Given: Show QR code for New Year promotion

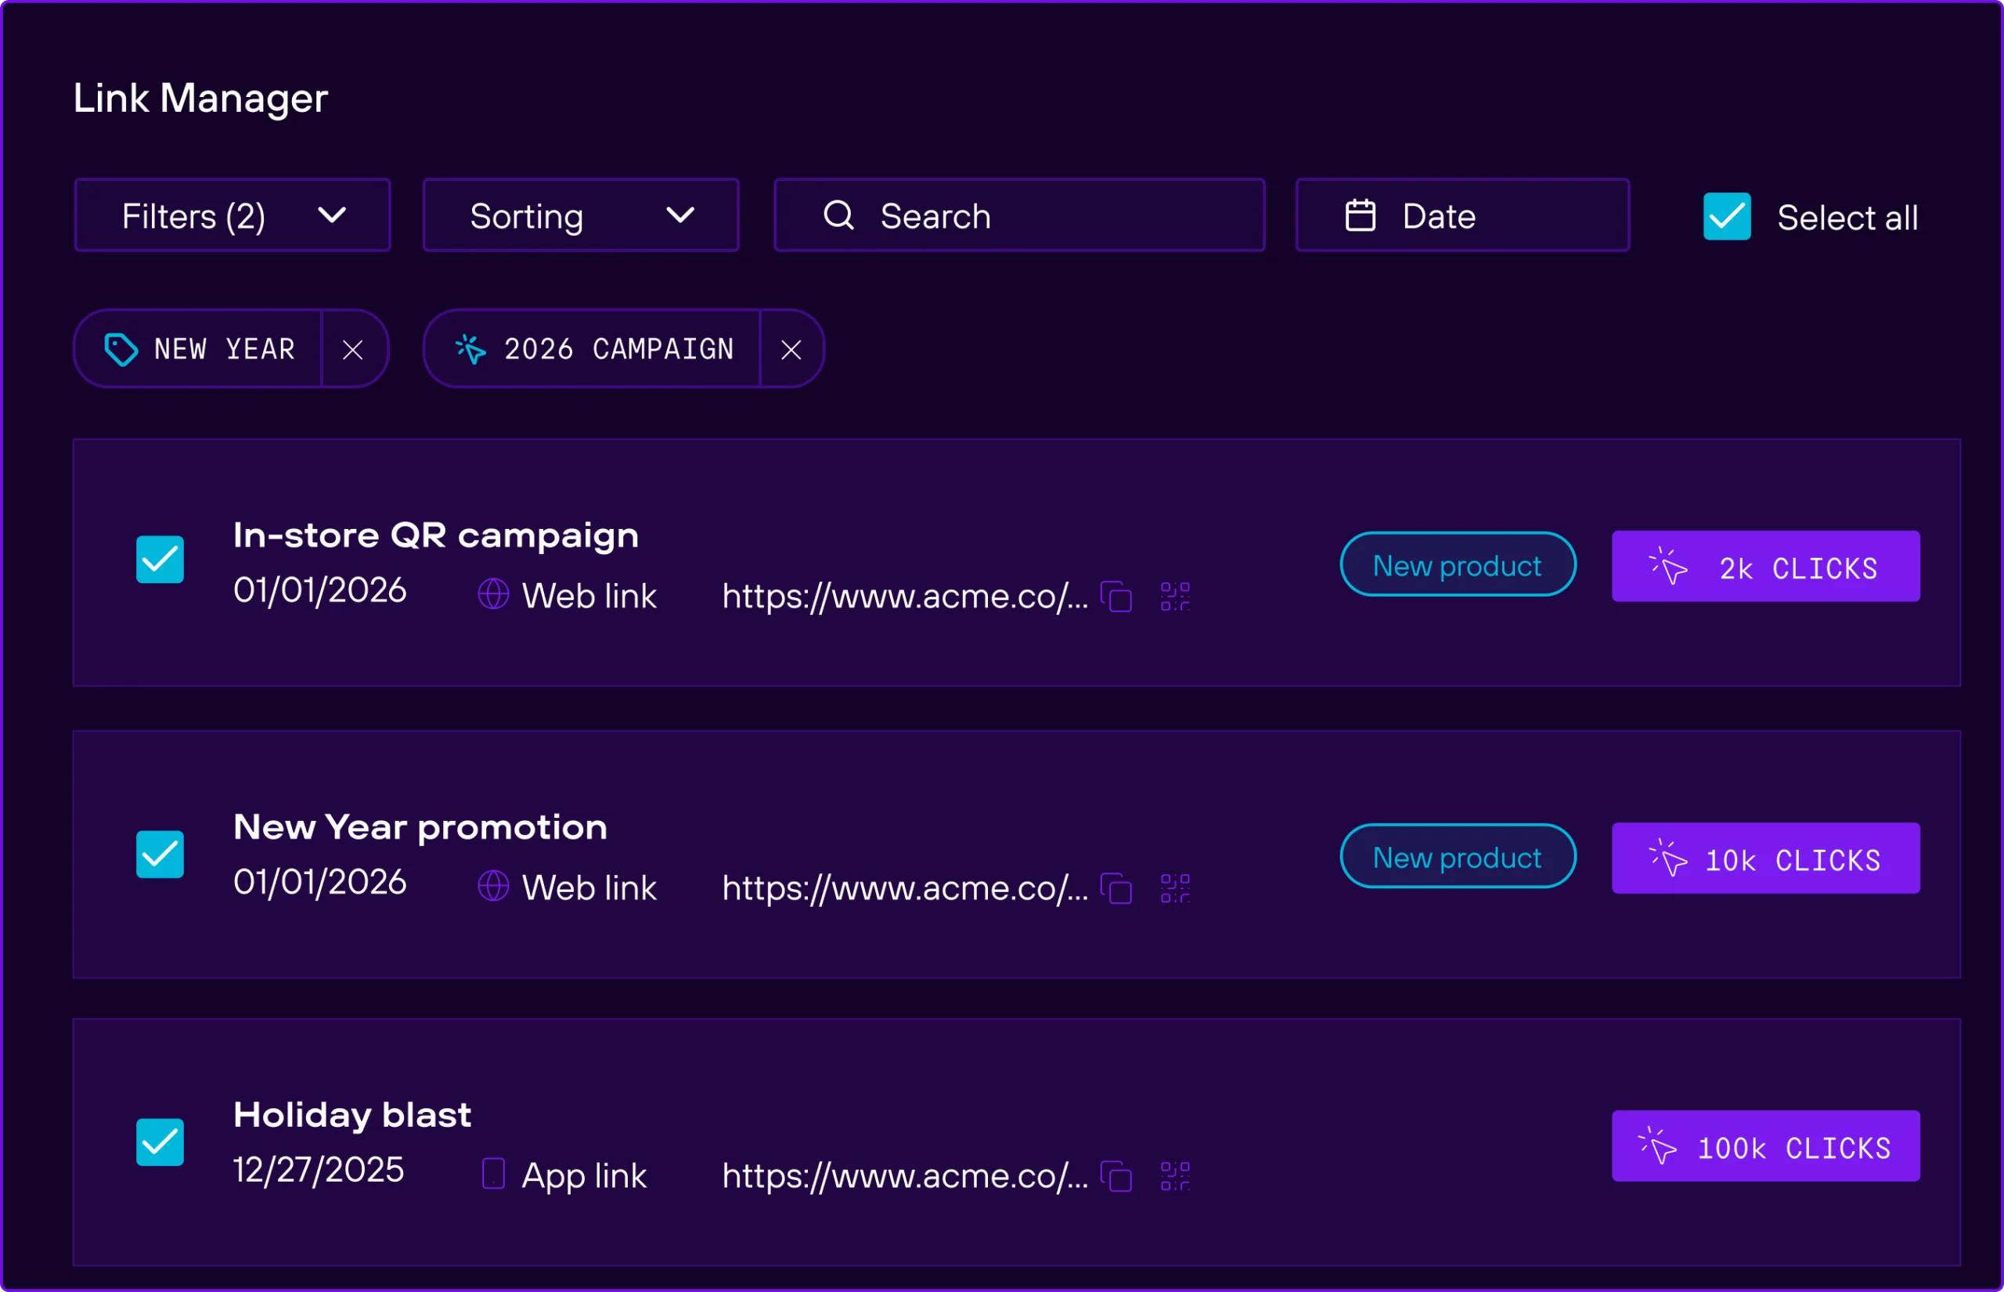Looking at the screenshot, I should (x=1175, y=888).
